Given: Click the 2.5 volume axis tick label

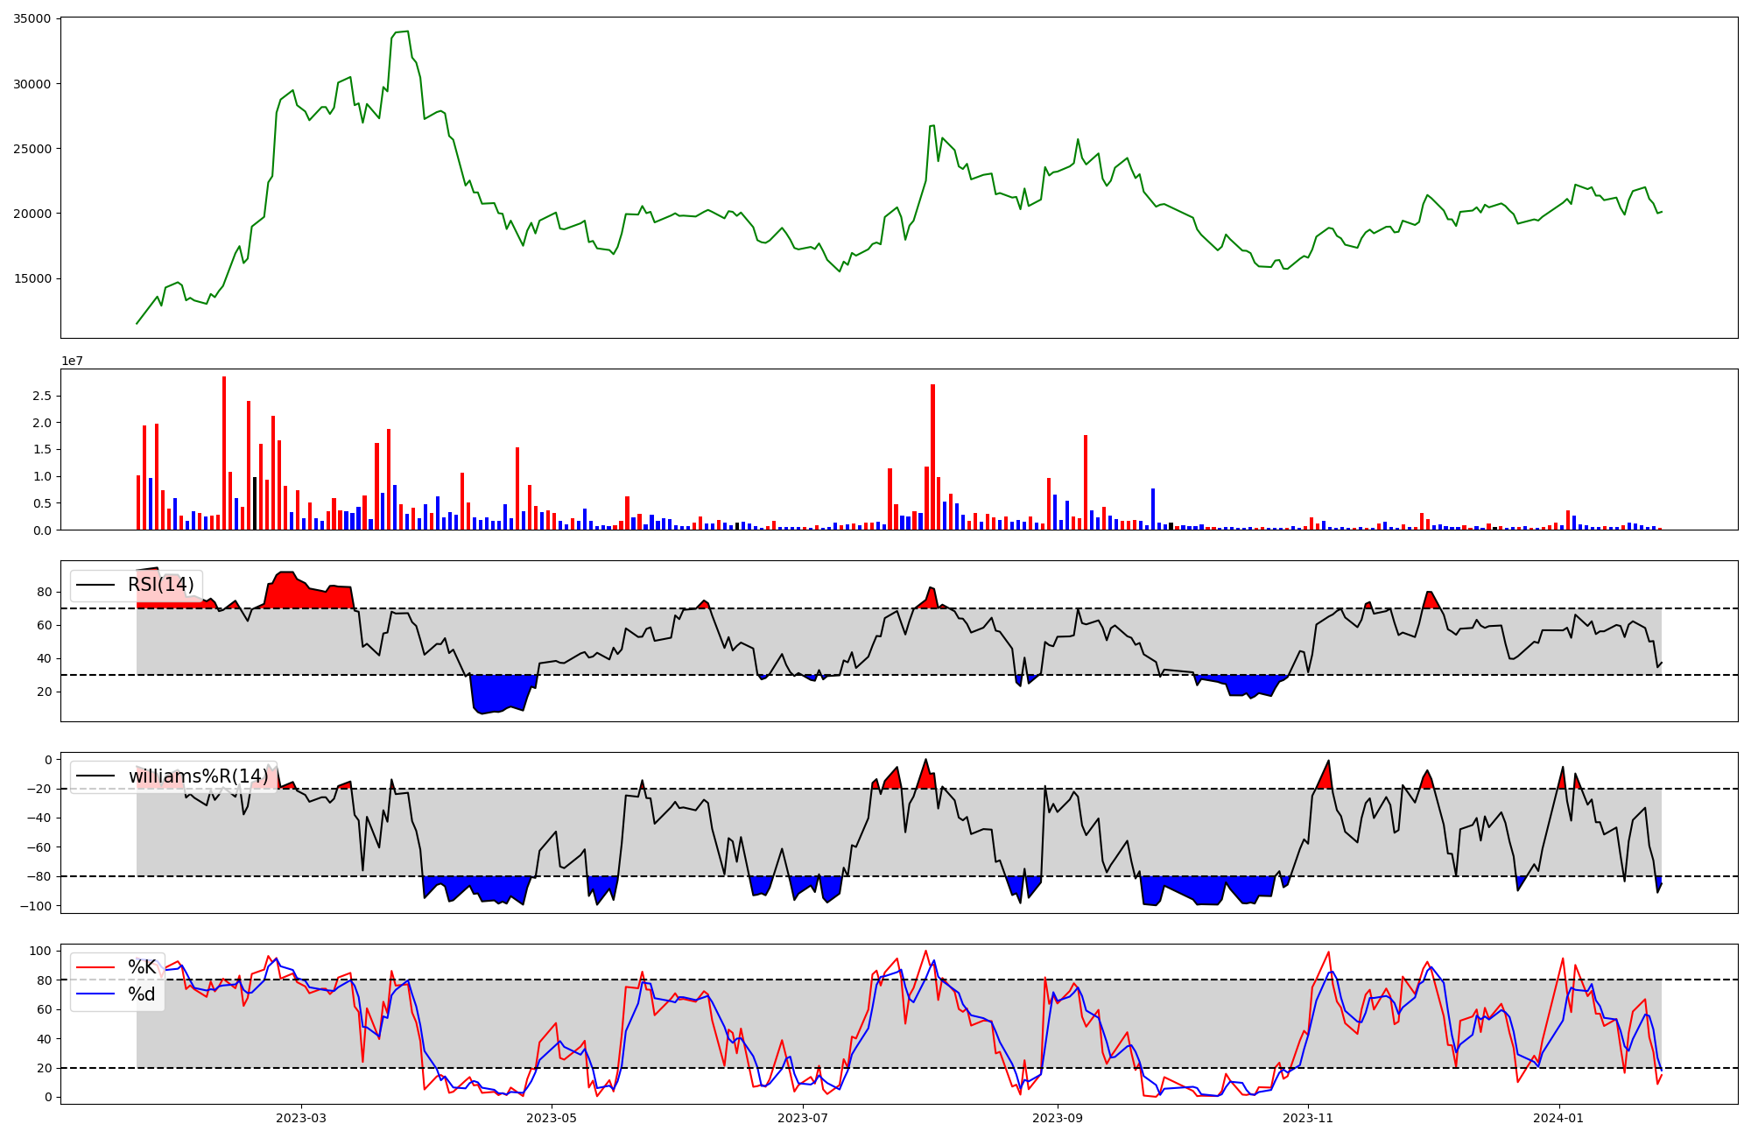Looking at the screenshot, I should 41,396.
